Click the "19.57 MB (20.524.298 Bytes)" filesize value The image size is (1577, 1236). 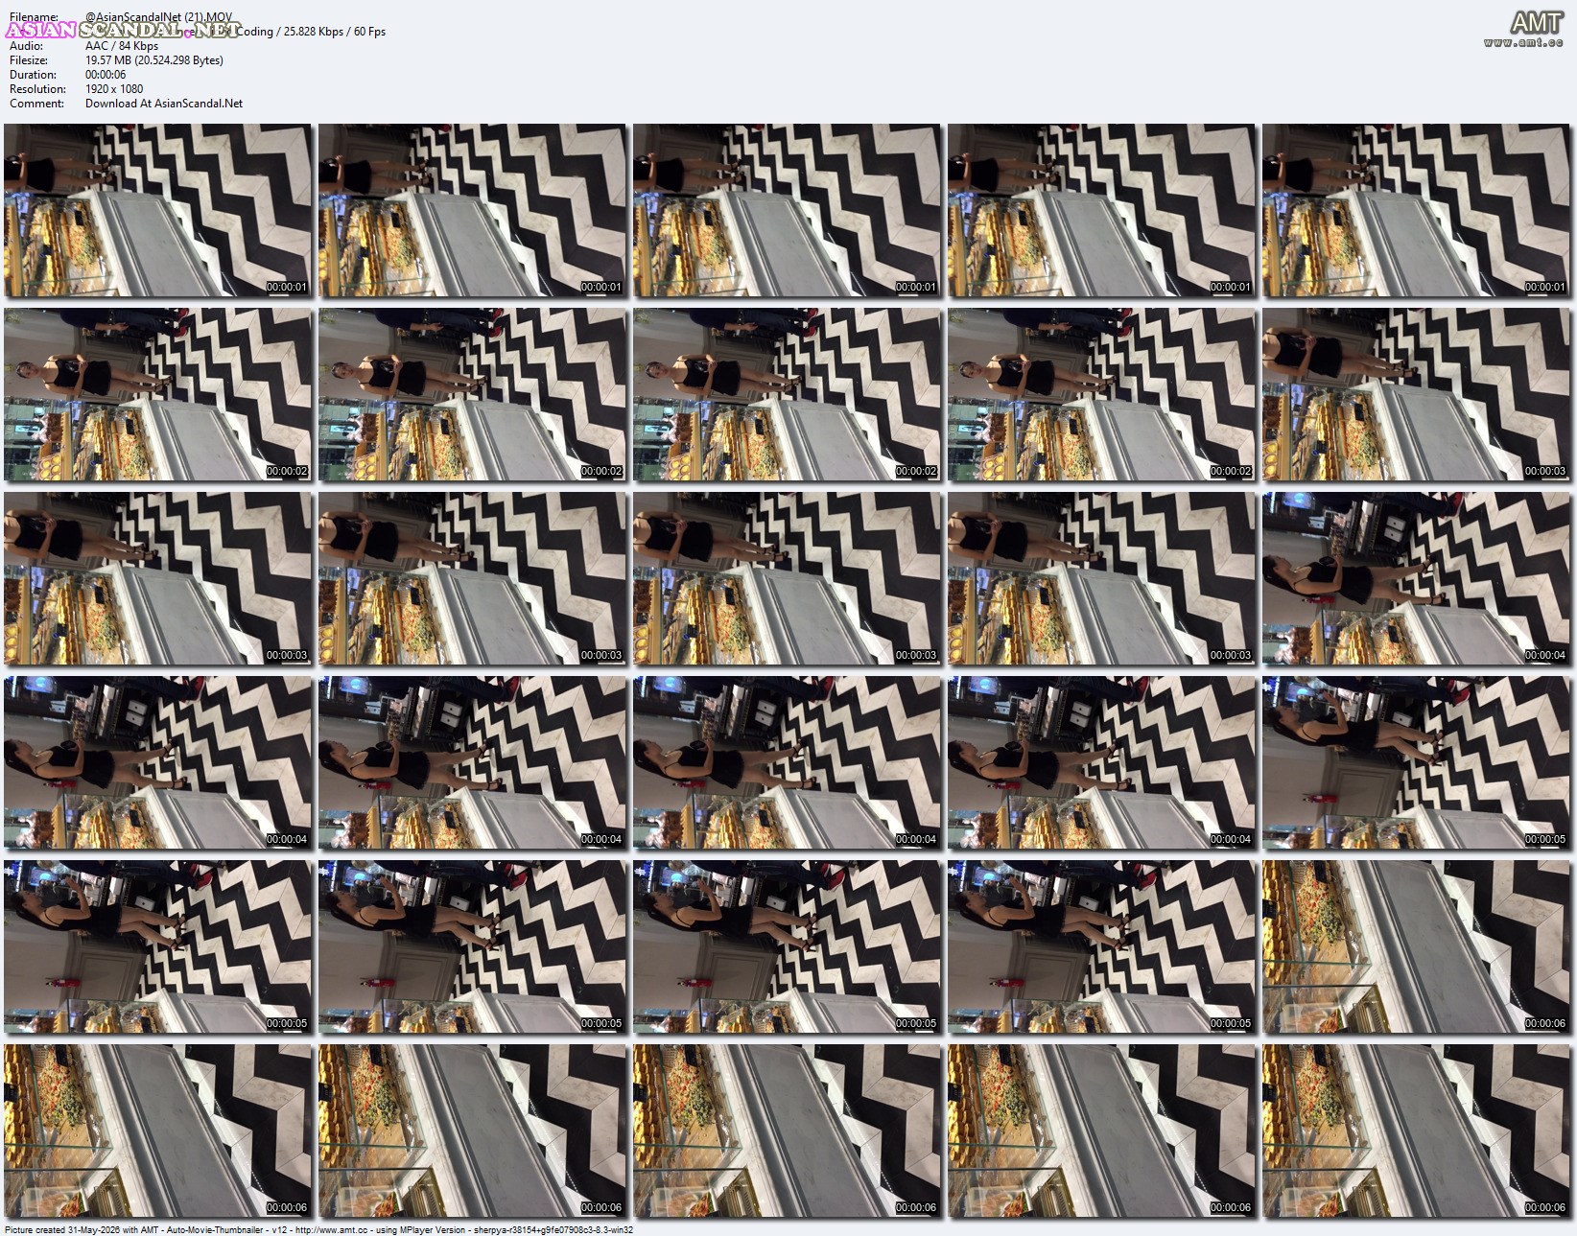[154, 60]
